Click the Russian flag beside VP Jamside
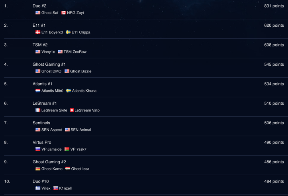 tap(38, 149)
